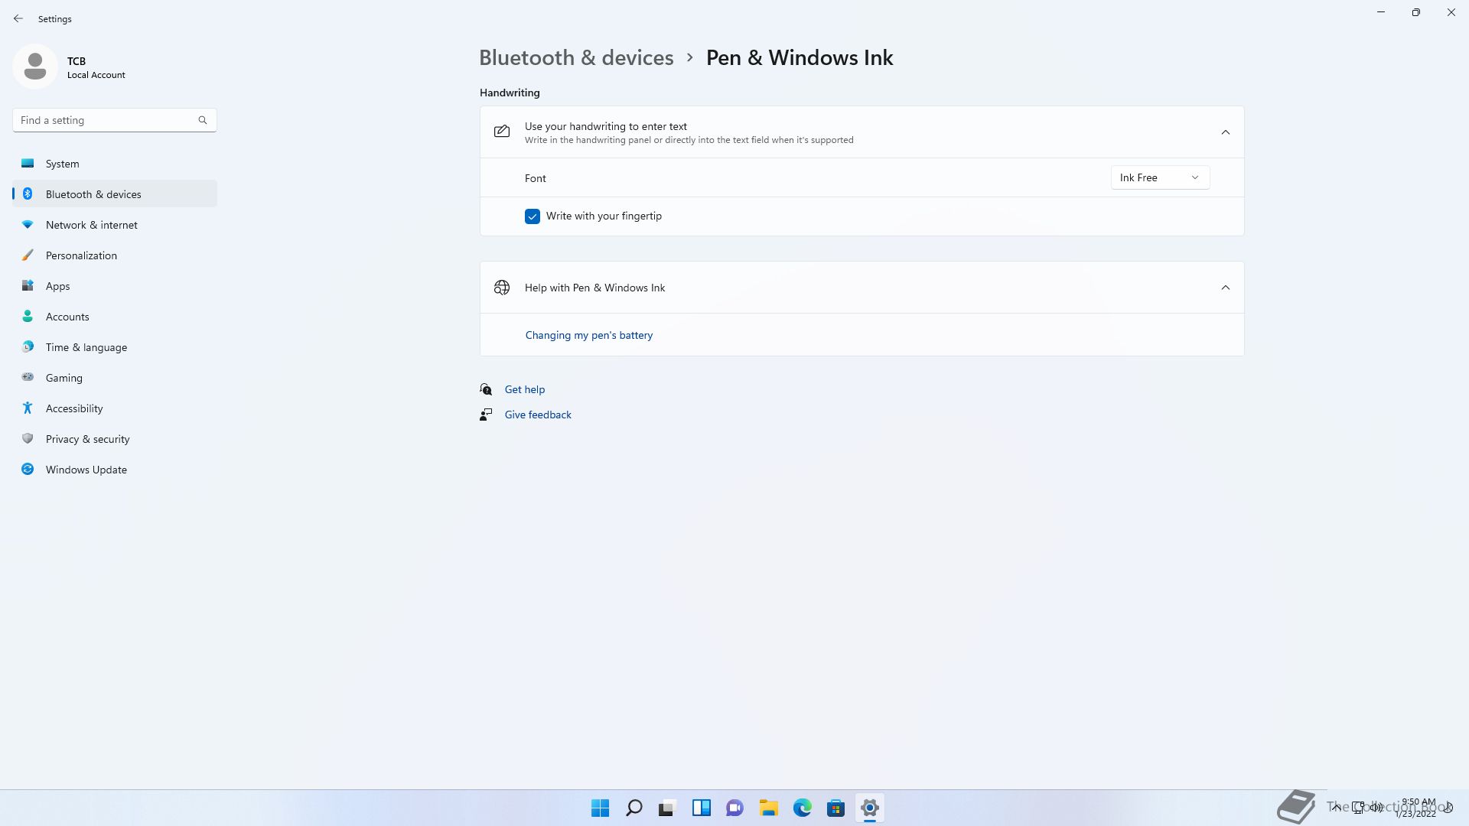Viewport: 1469px width, 826px height.
Task: Click the globe help icon
Action: 502,288
